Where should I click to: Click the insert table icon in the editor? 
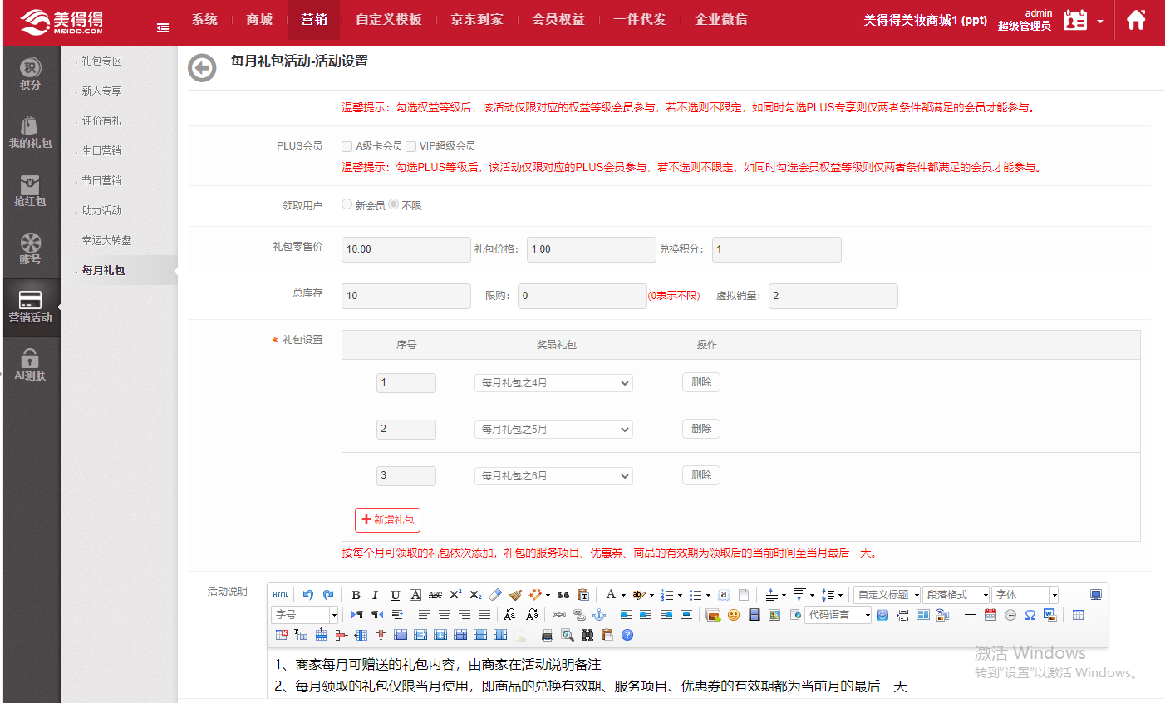pos(1079,615)
